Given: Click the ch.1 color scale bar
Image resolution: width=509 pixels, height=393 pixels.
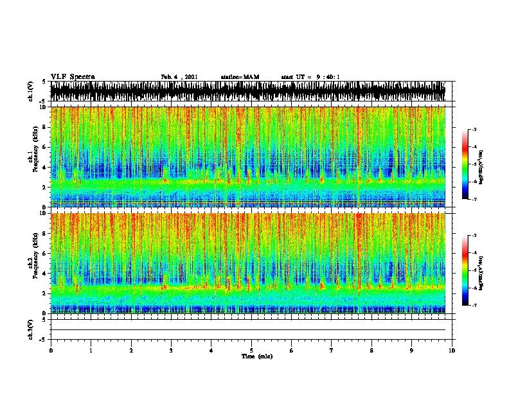Looking at the screenshot, I should click(x=465, y=164).
